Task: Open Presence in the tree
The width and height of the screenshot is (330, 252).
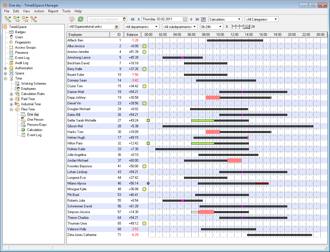Action: [x=22, y=53]
